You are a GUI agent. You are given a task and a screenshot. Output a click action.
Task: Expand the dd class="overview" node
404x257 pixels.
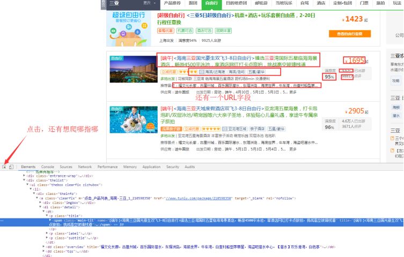(43, 247)
